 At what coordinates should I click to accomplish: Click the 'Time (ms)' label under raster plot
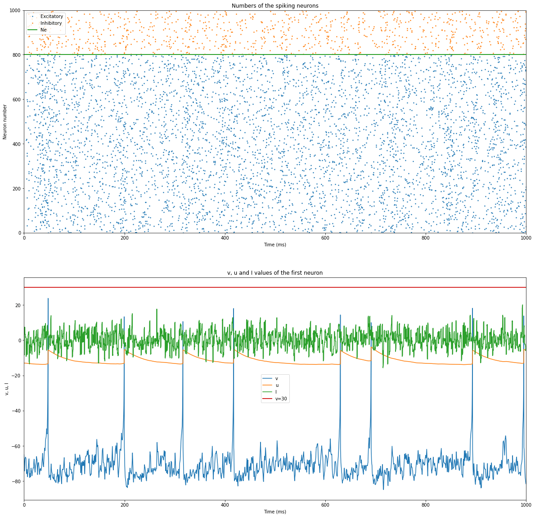coord(274,245)
